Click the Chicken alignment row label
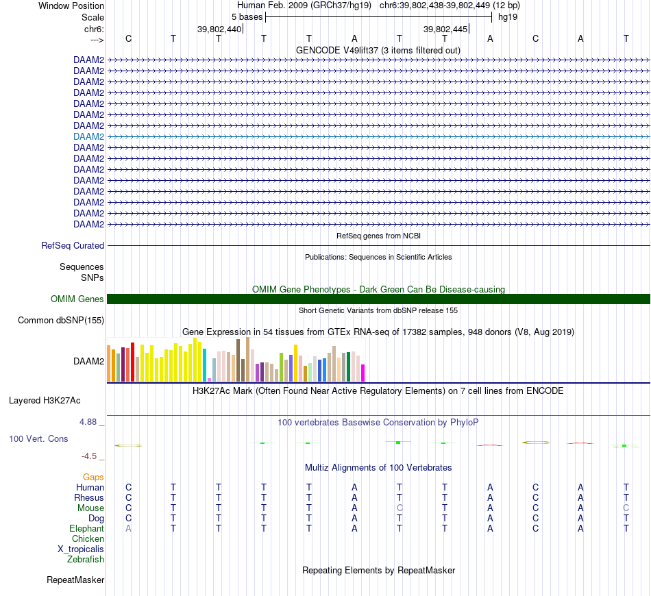 point(88,538)
